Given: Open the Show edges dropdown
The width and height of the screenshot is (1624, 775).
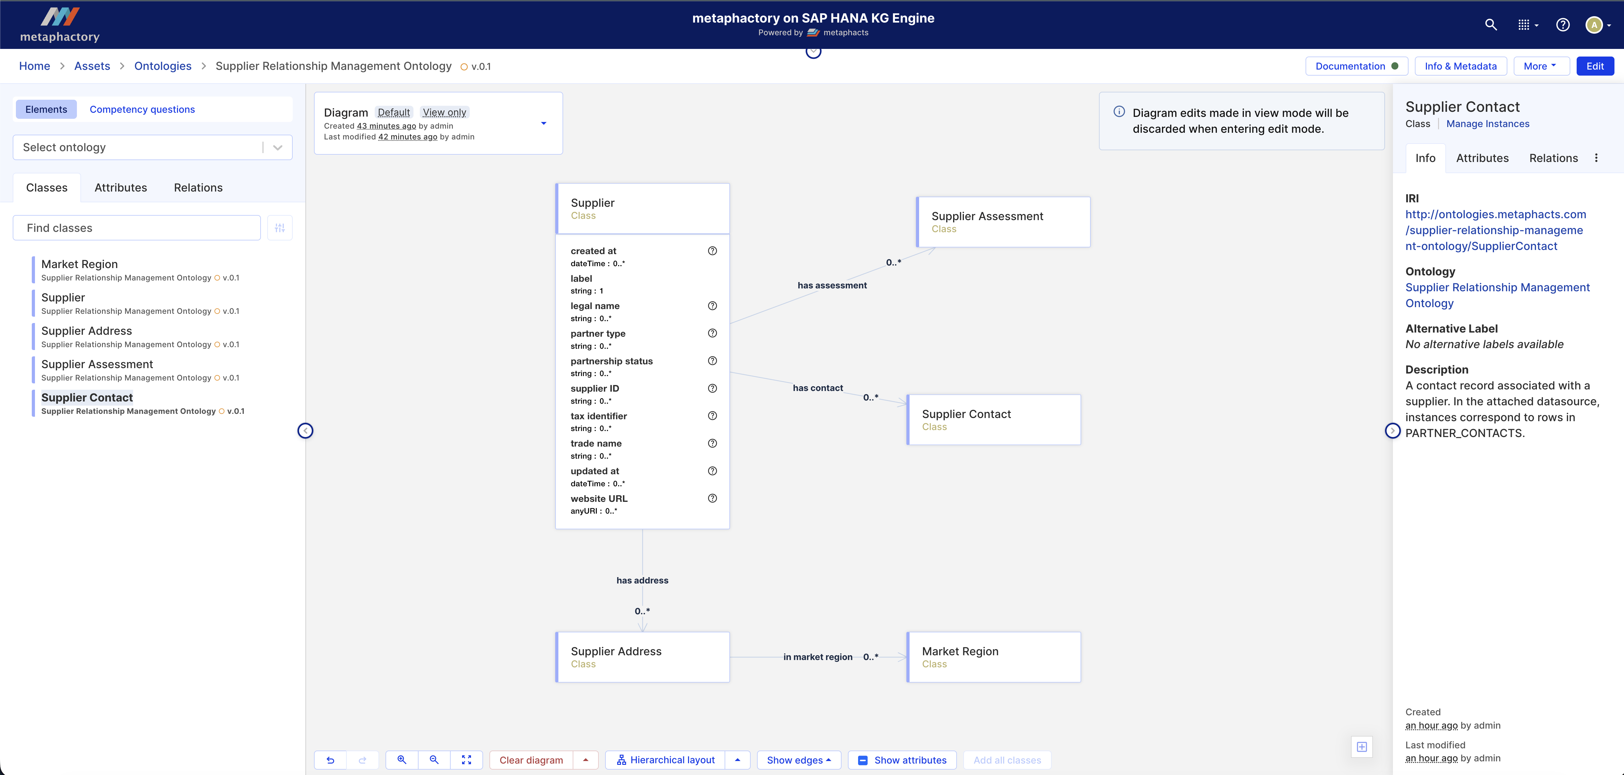Looking at the screenshot, I should (x=799, y=760).
